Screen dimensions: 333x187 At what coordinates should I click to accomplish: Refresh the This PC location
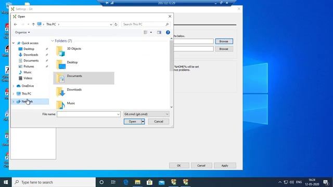pyautogui.click(x=116, y=24)
